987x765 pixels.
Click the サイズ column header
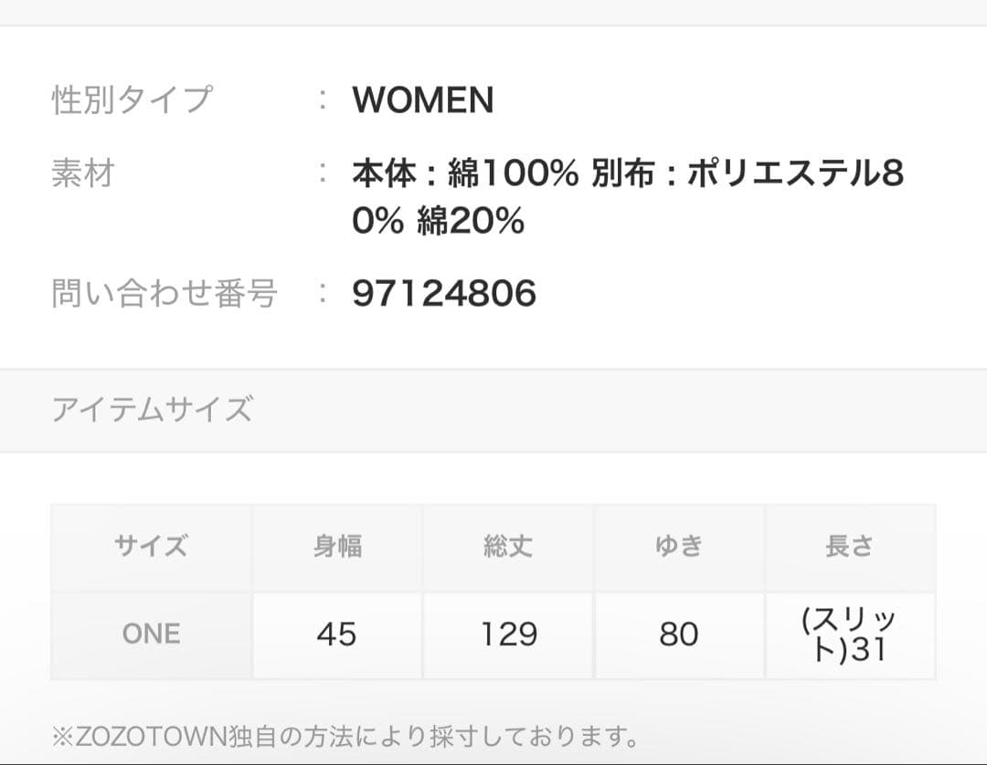tap(152, 547)
